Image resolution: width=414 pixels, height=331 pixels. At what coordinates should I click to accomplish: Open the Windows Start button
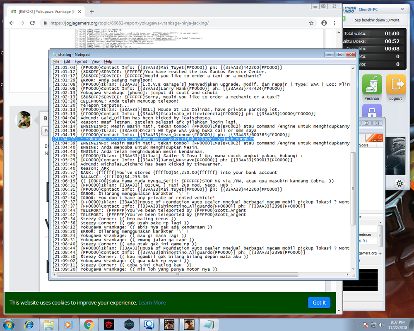(8, 325)
